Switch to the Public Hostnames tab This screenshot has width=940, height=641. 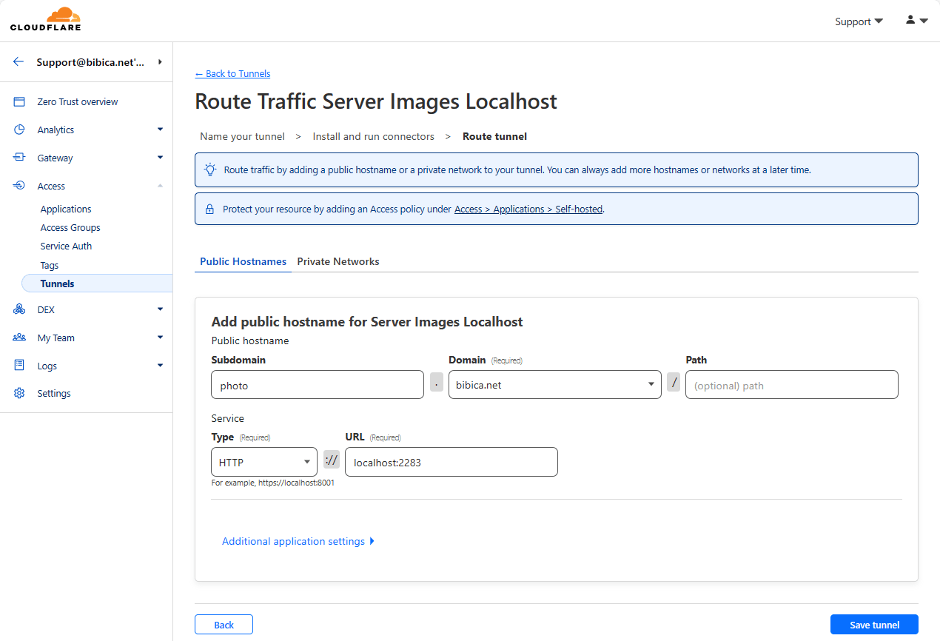click(243, 261)
